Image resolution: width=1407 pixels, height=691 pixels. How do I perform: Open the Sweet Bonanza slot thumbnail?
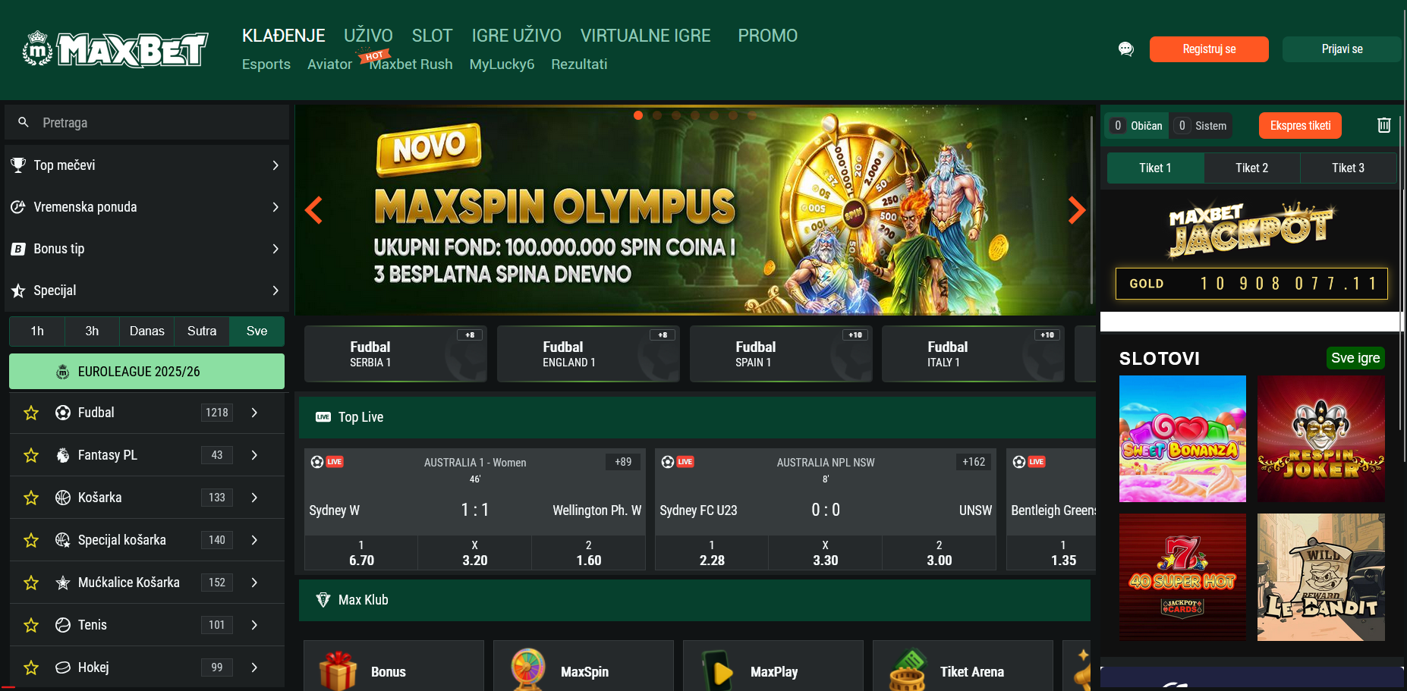1182,438
